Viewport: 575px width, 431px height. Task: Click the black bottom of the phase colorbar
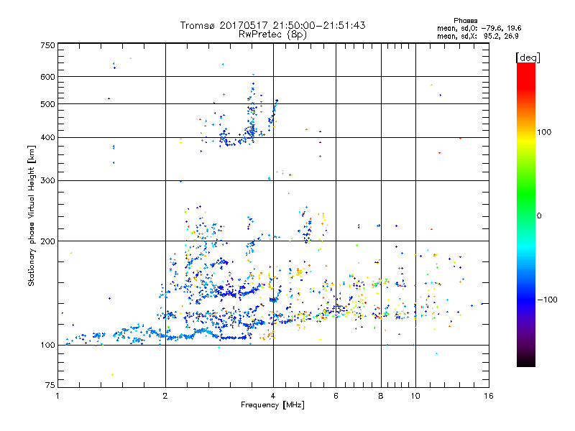click(526, 362)
